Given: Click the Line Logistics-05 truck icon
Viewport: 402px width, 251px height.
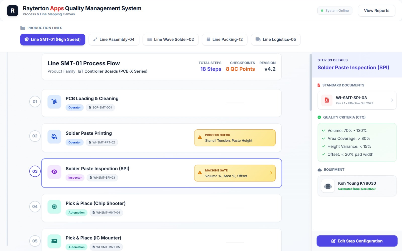Looking at the screenshot, I should point(257,39).
